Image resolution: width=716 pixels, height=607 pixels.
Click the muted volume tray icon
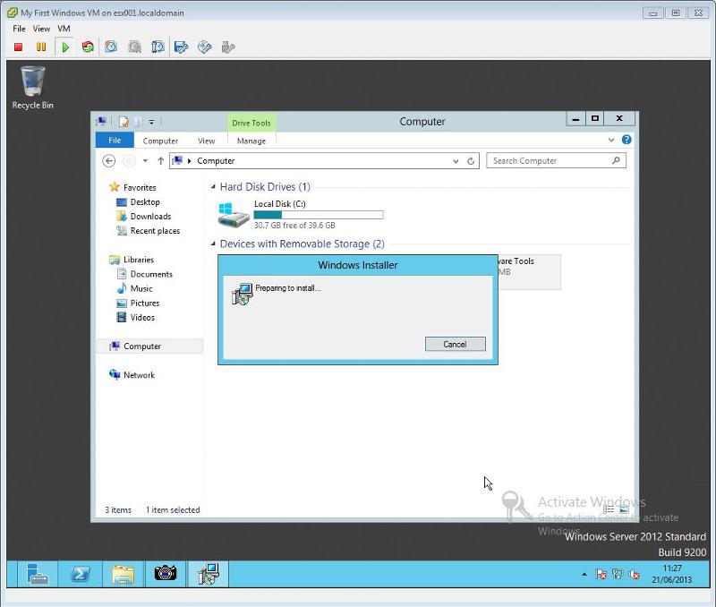(x=634, y=574)
